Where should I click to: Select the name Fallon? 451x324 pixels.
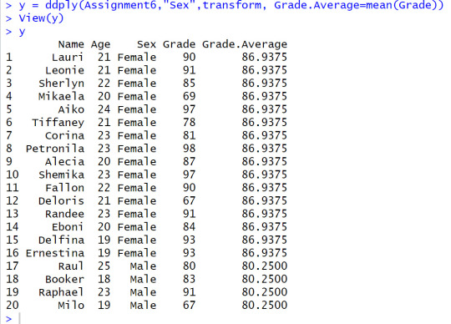64,188
